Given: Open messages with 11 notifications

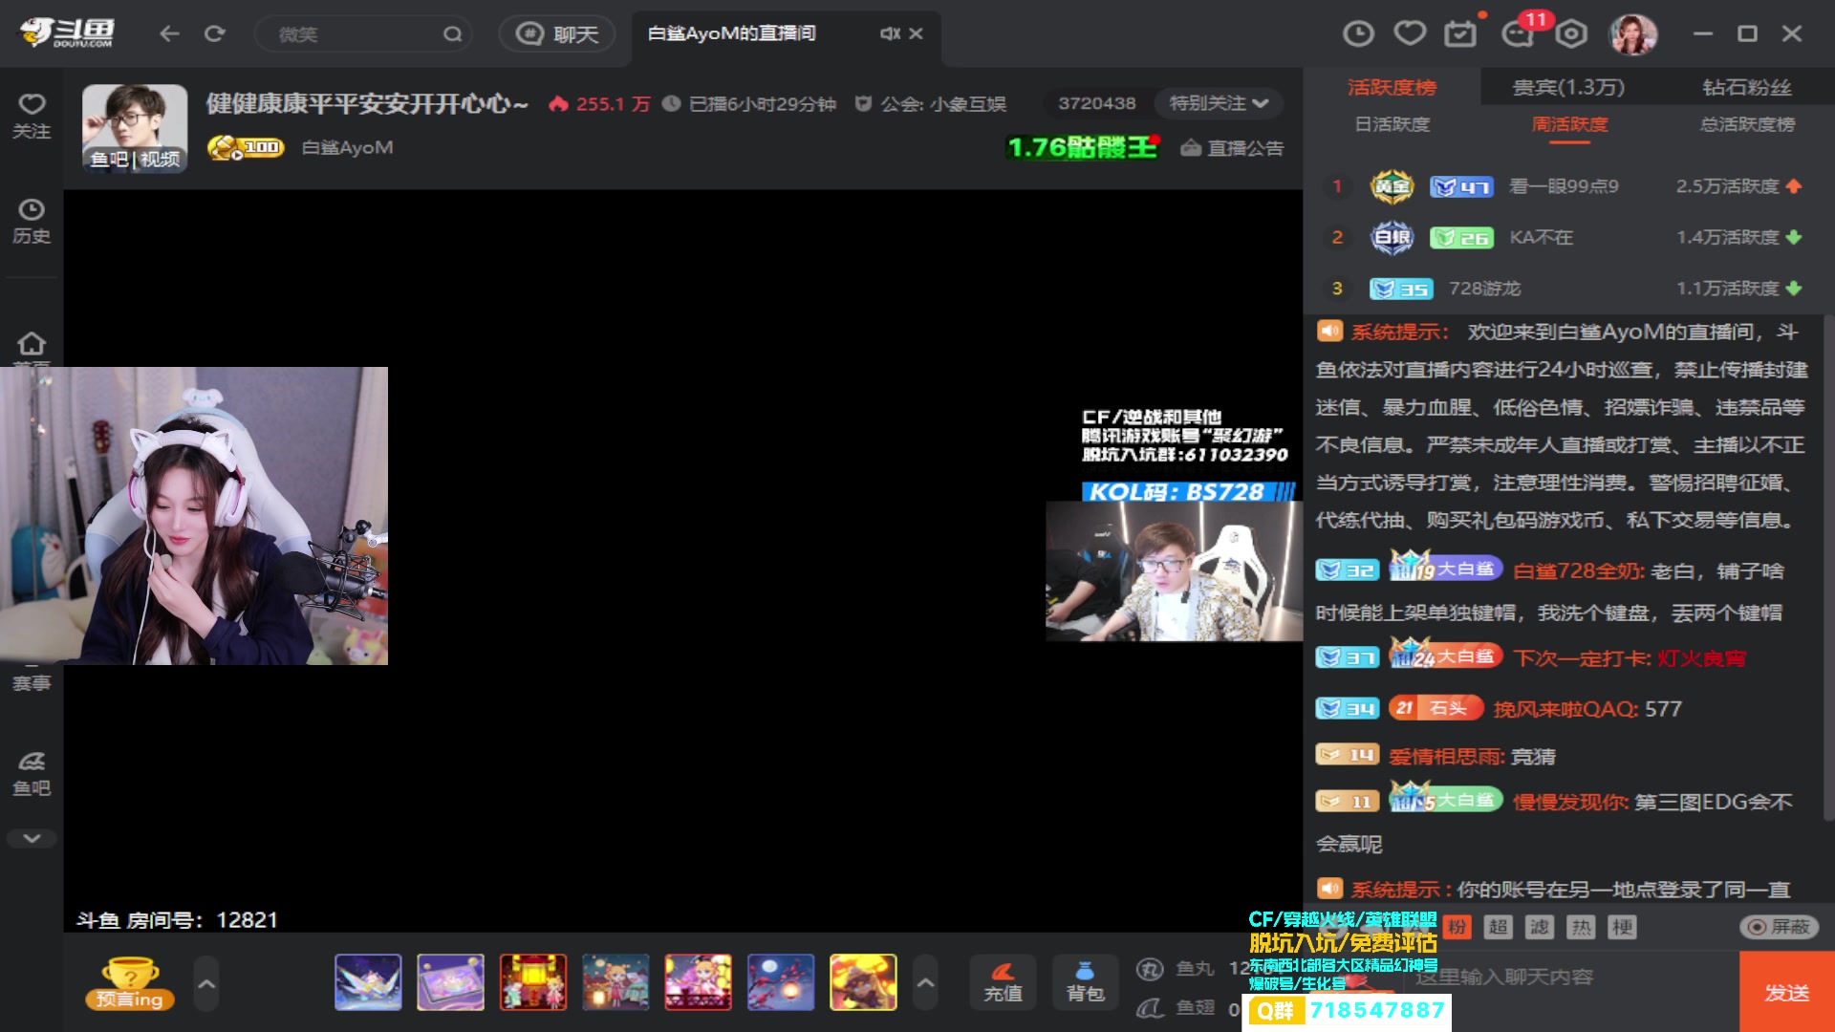Looking at the screenshot, I should tap(1520, 32).
